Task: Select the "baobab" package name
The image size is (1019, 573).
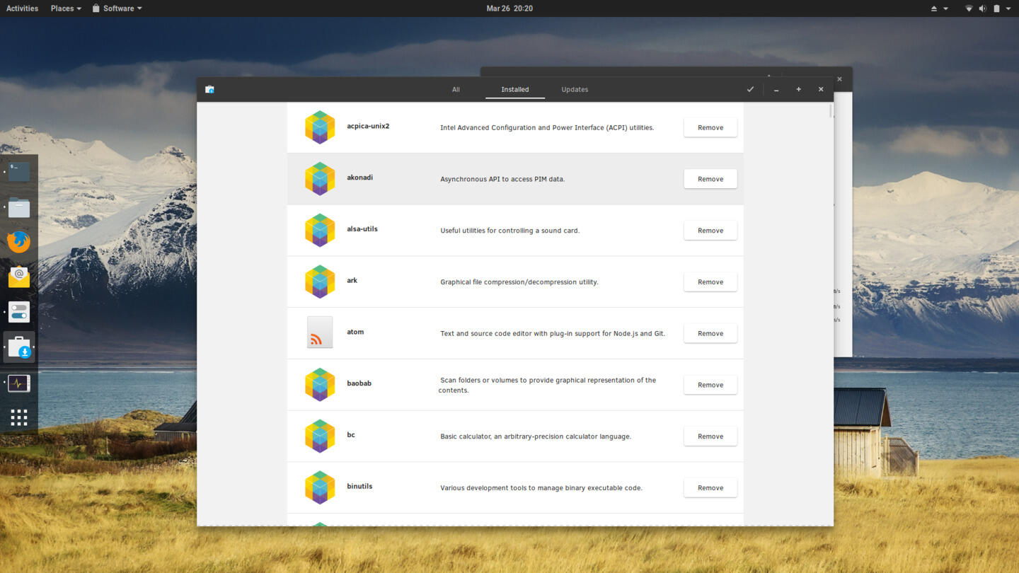Action: 359,383
